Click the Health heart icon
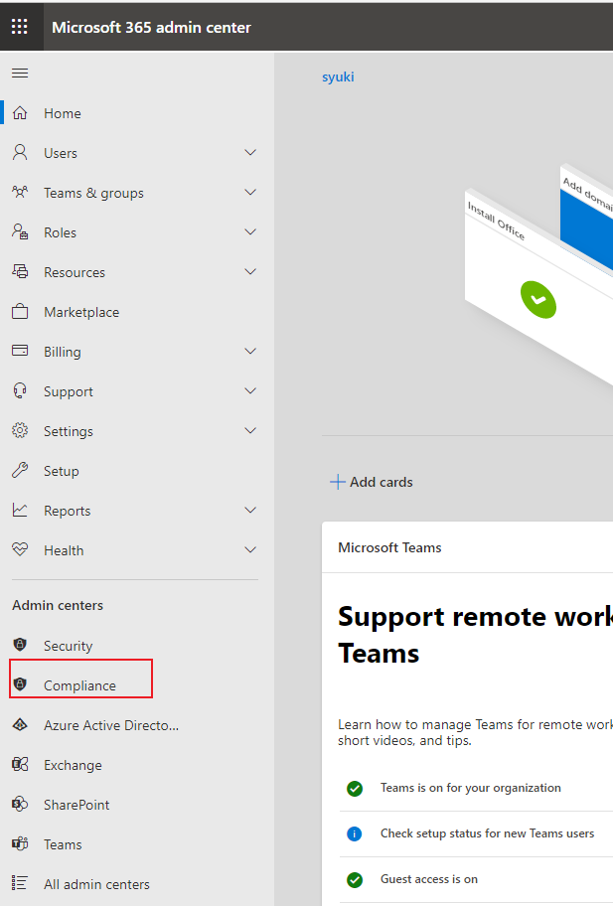This screenshot has width=613, height=906. 20,549
